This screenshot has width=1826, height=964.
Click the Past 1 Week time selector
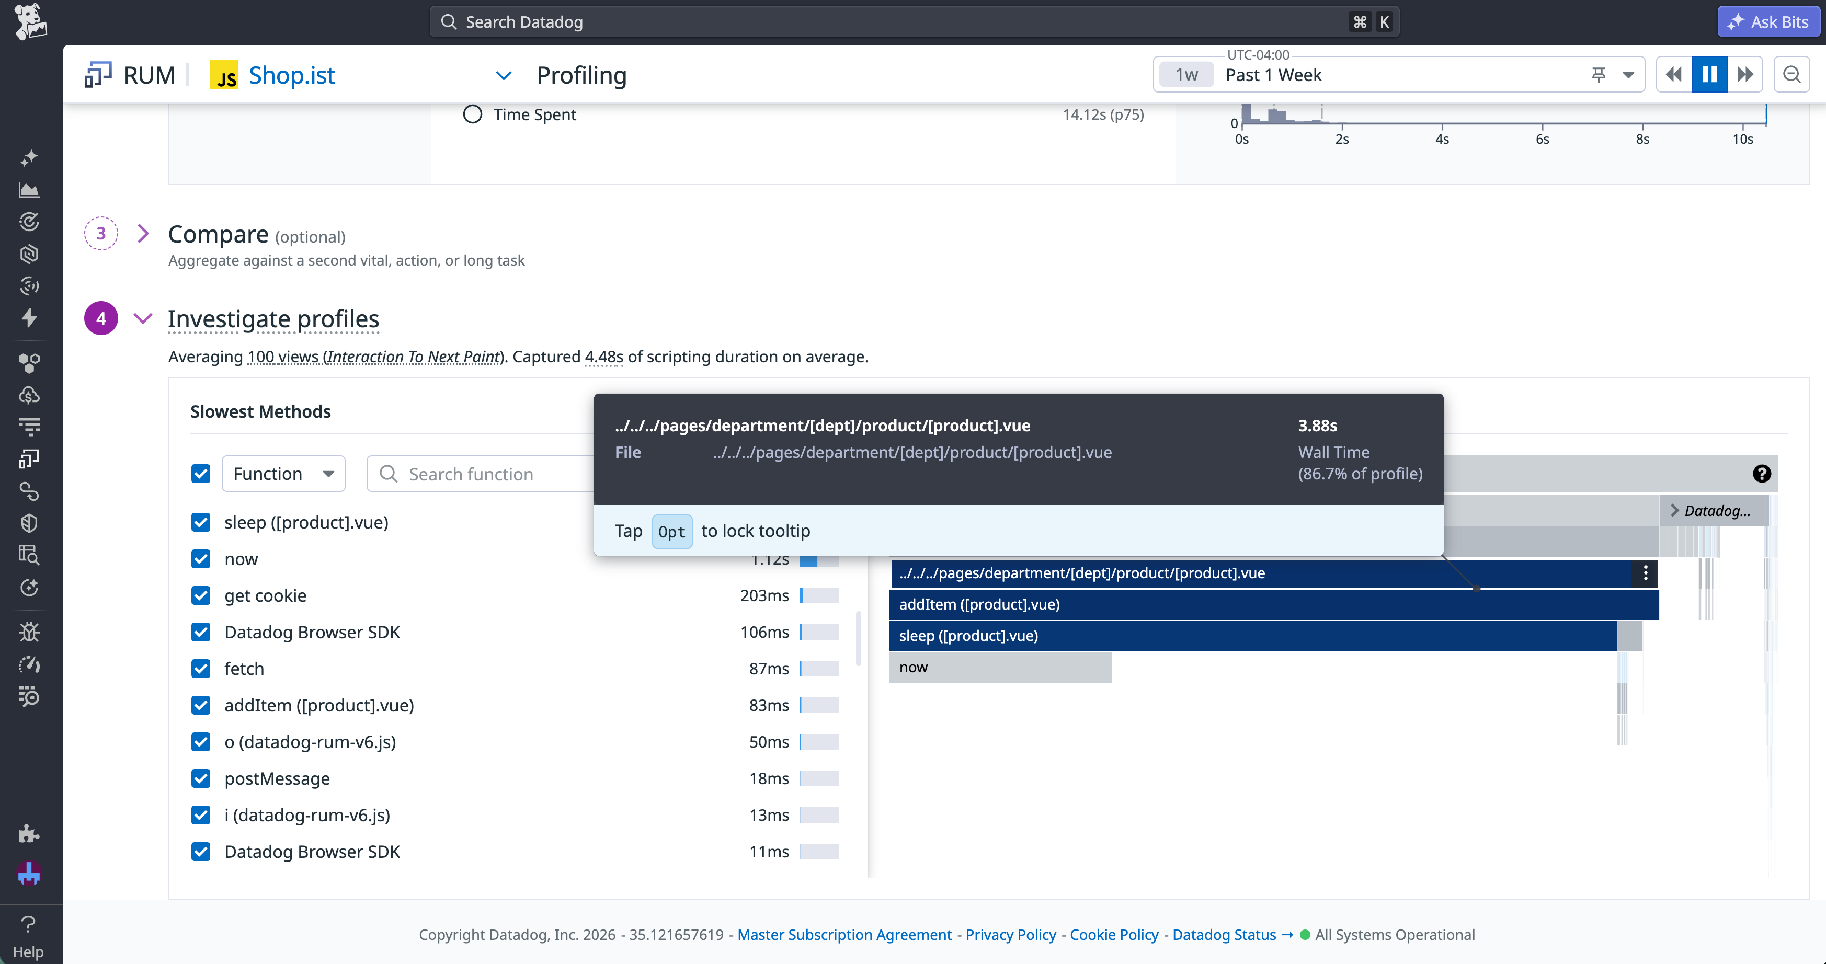[1399, 74]
